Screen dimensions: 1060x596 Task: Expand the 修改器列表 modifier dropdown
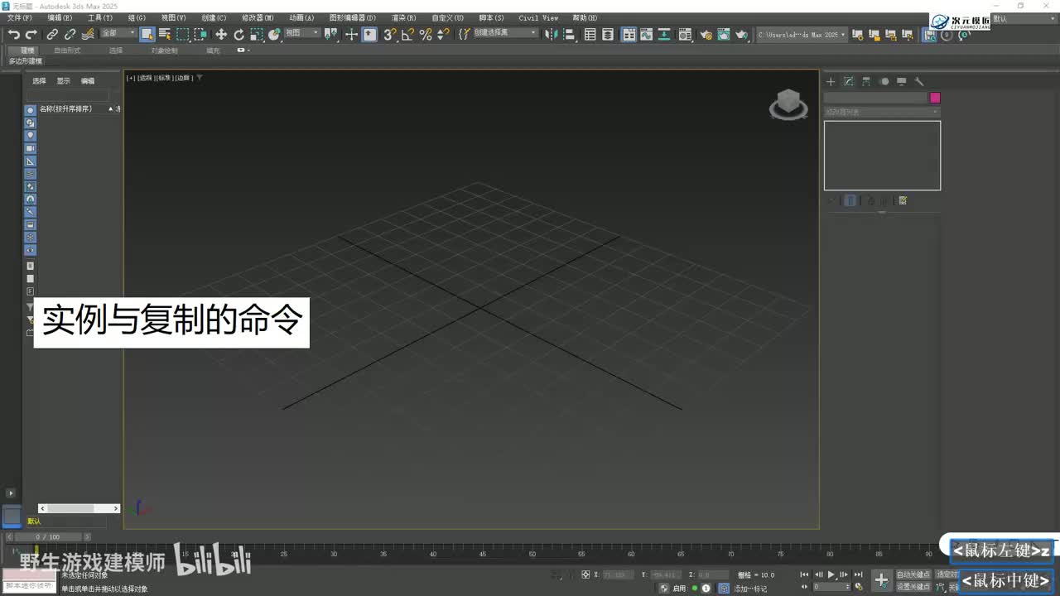[882, 112]
